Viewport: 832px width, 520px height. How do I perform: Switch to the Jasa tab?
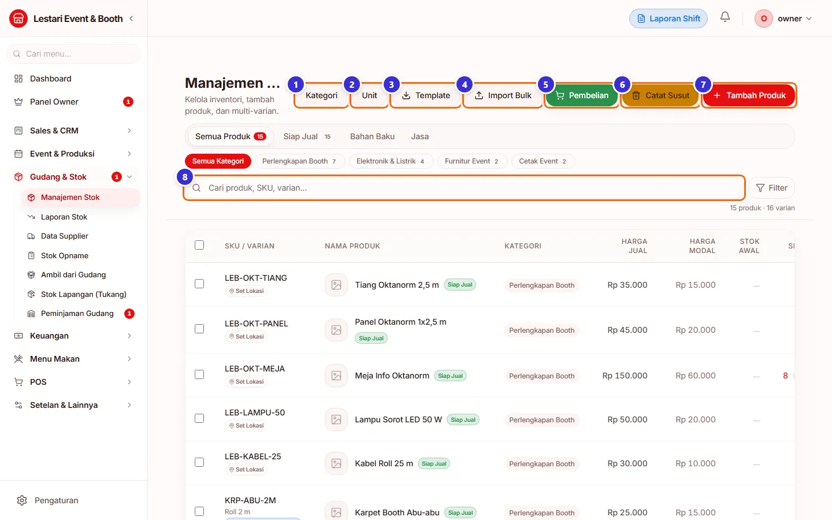click(x=420, y=136)
